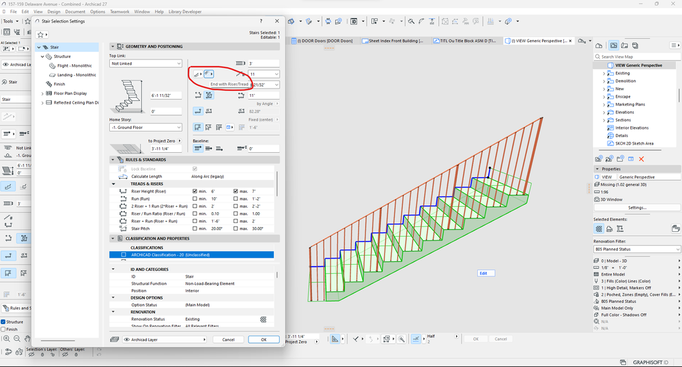Select the View Map icon in Navigator
Screen dimensions: 682x367
pyautogui.click(x=613, y=45)
